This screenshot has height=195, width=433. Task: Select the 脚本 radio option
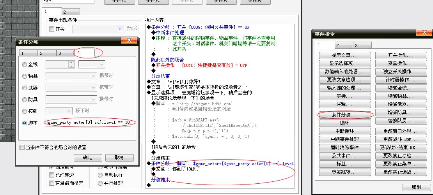coord(25,123)
